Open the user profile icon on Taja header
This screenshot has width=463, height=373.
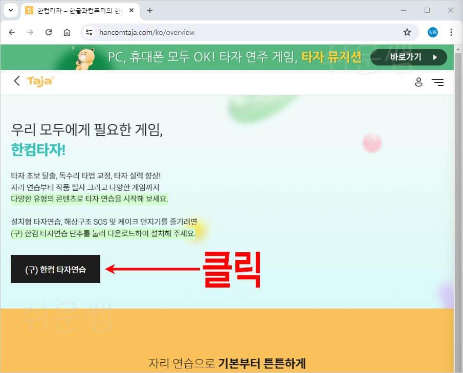(x=419, y=81)
